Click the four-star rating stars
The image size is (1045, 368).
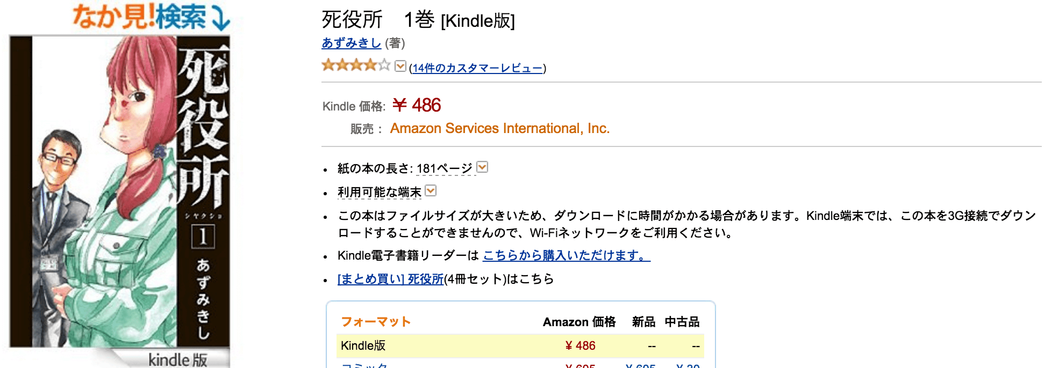(352, 65)
